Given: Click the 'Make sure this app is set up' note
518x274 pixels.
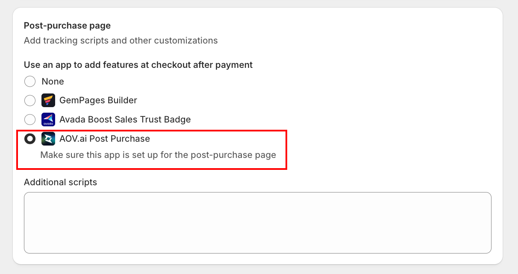Looking at the screenshot, I should (x=158, y=155).
